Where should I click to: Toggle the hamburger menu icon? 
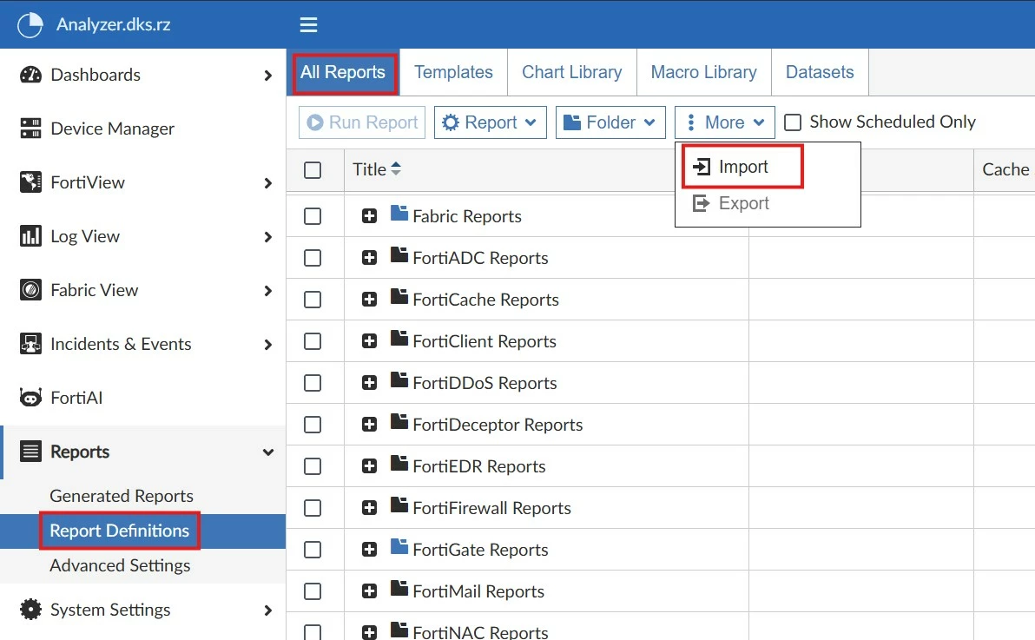308,25
